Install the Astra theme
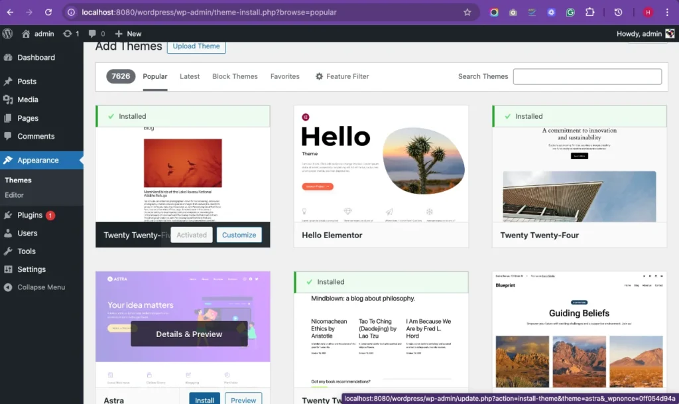Image resolution: width=679 pixels, height=404 pixels. pos(204,399)
